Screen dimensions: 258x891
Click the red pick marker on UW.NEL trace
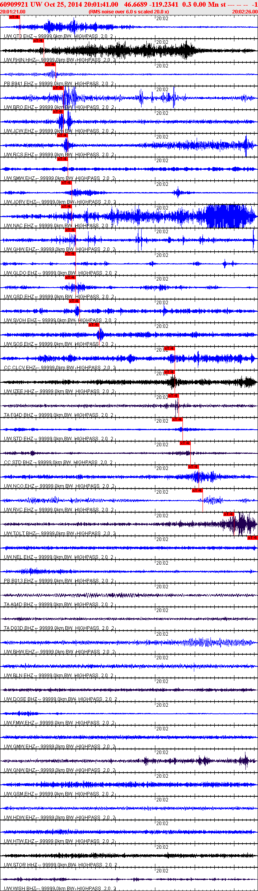pos(252,538)
